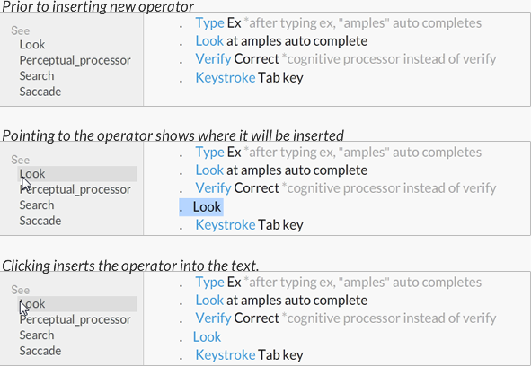Click the Type operator in the first panel
This screenshot has width=531, height=366.
(209, 23)
